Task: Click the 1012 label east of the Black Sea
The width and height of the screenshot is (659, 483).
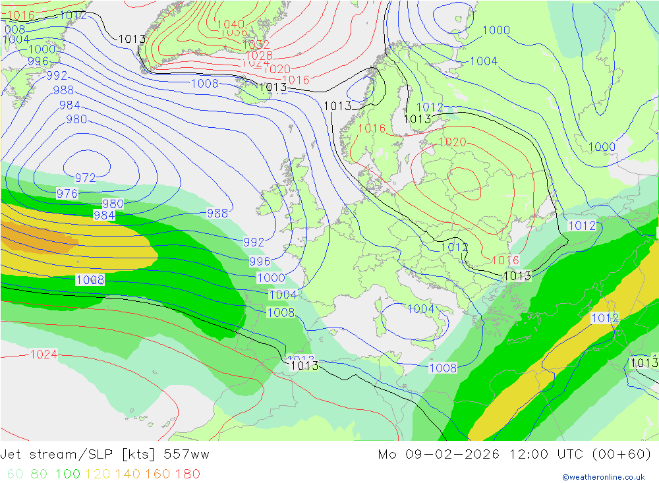Action: point(582,226)
